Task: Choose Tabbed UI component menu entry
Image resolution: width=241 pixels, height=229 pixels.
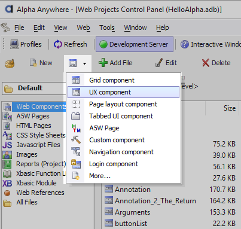Action: 123,116
